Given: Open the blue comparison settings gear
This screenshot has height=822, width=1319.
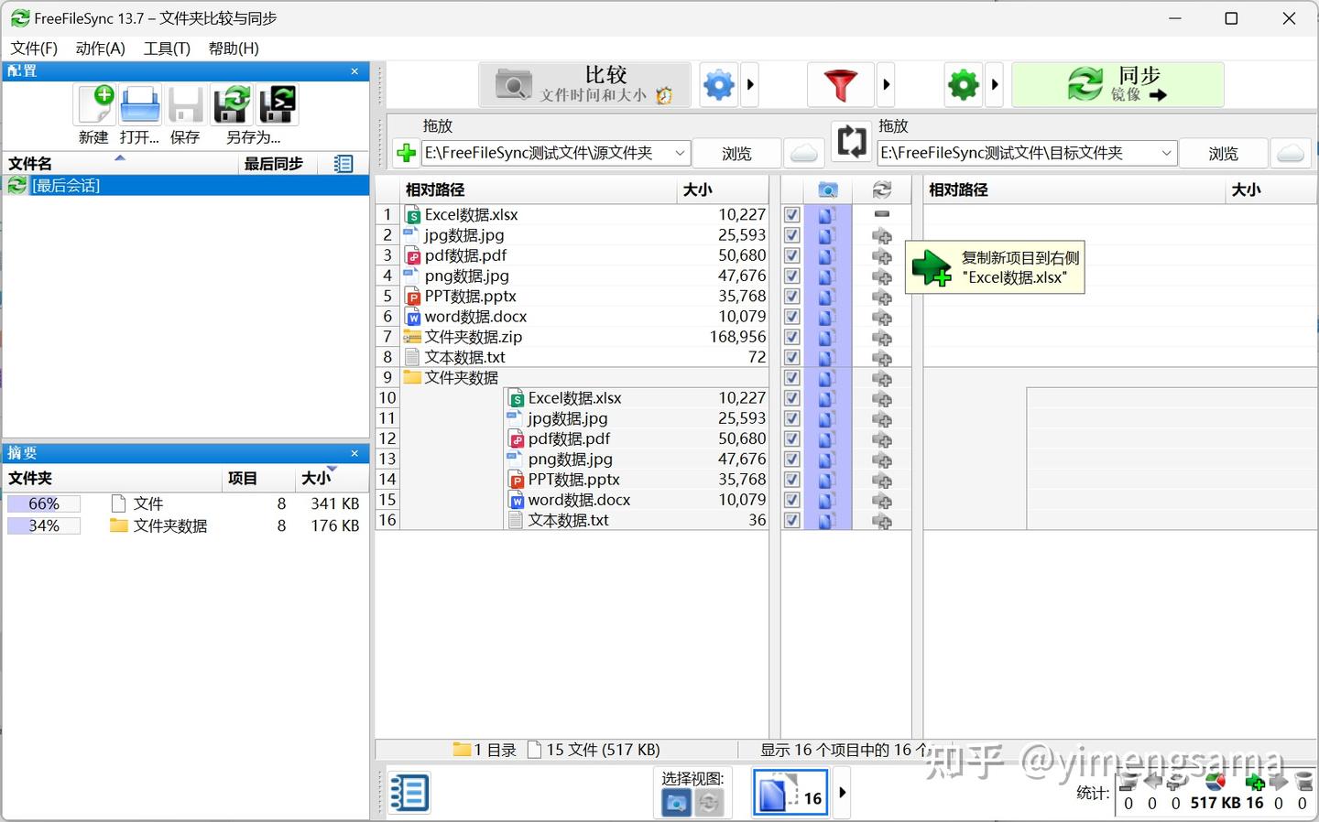Looking at the screenshot, I should point(719,84).
